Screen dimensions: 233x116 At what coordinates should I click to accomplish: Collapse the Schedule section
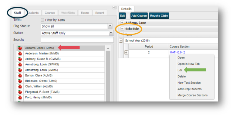tap(122, 29)
